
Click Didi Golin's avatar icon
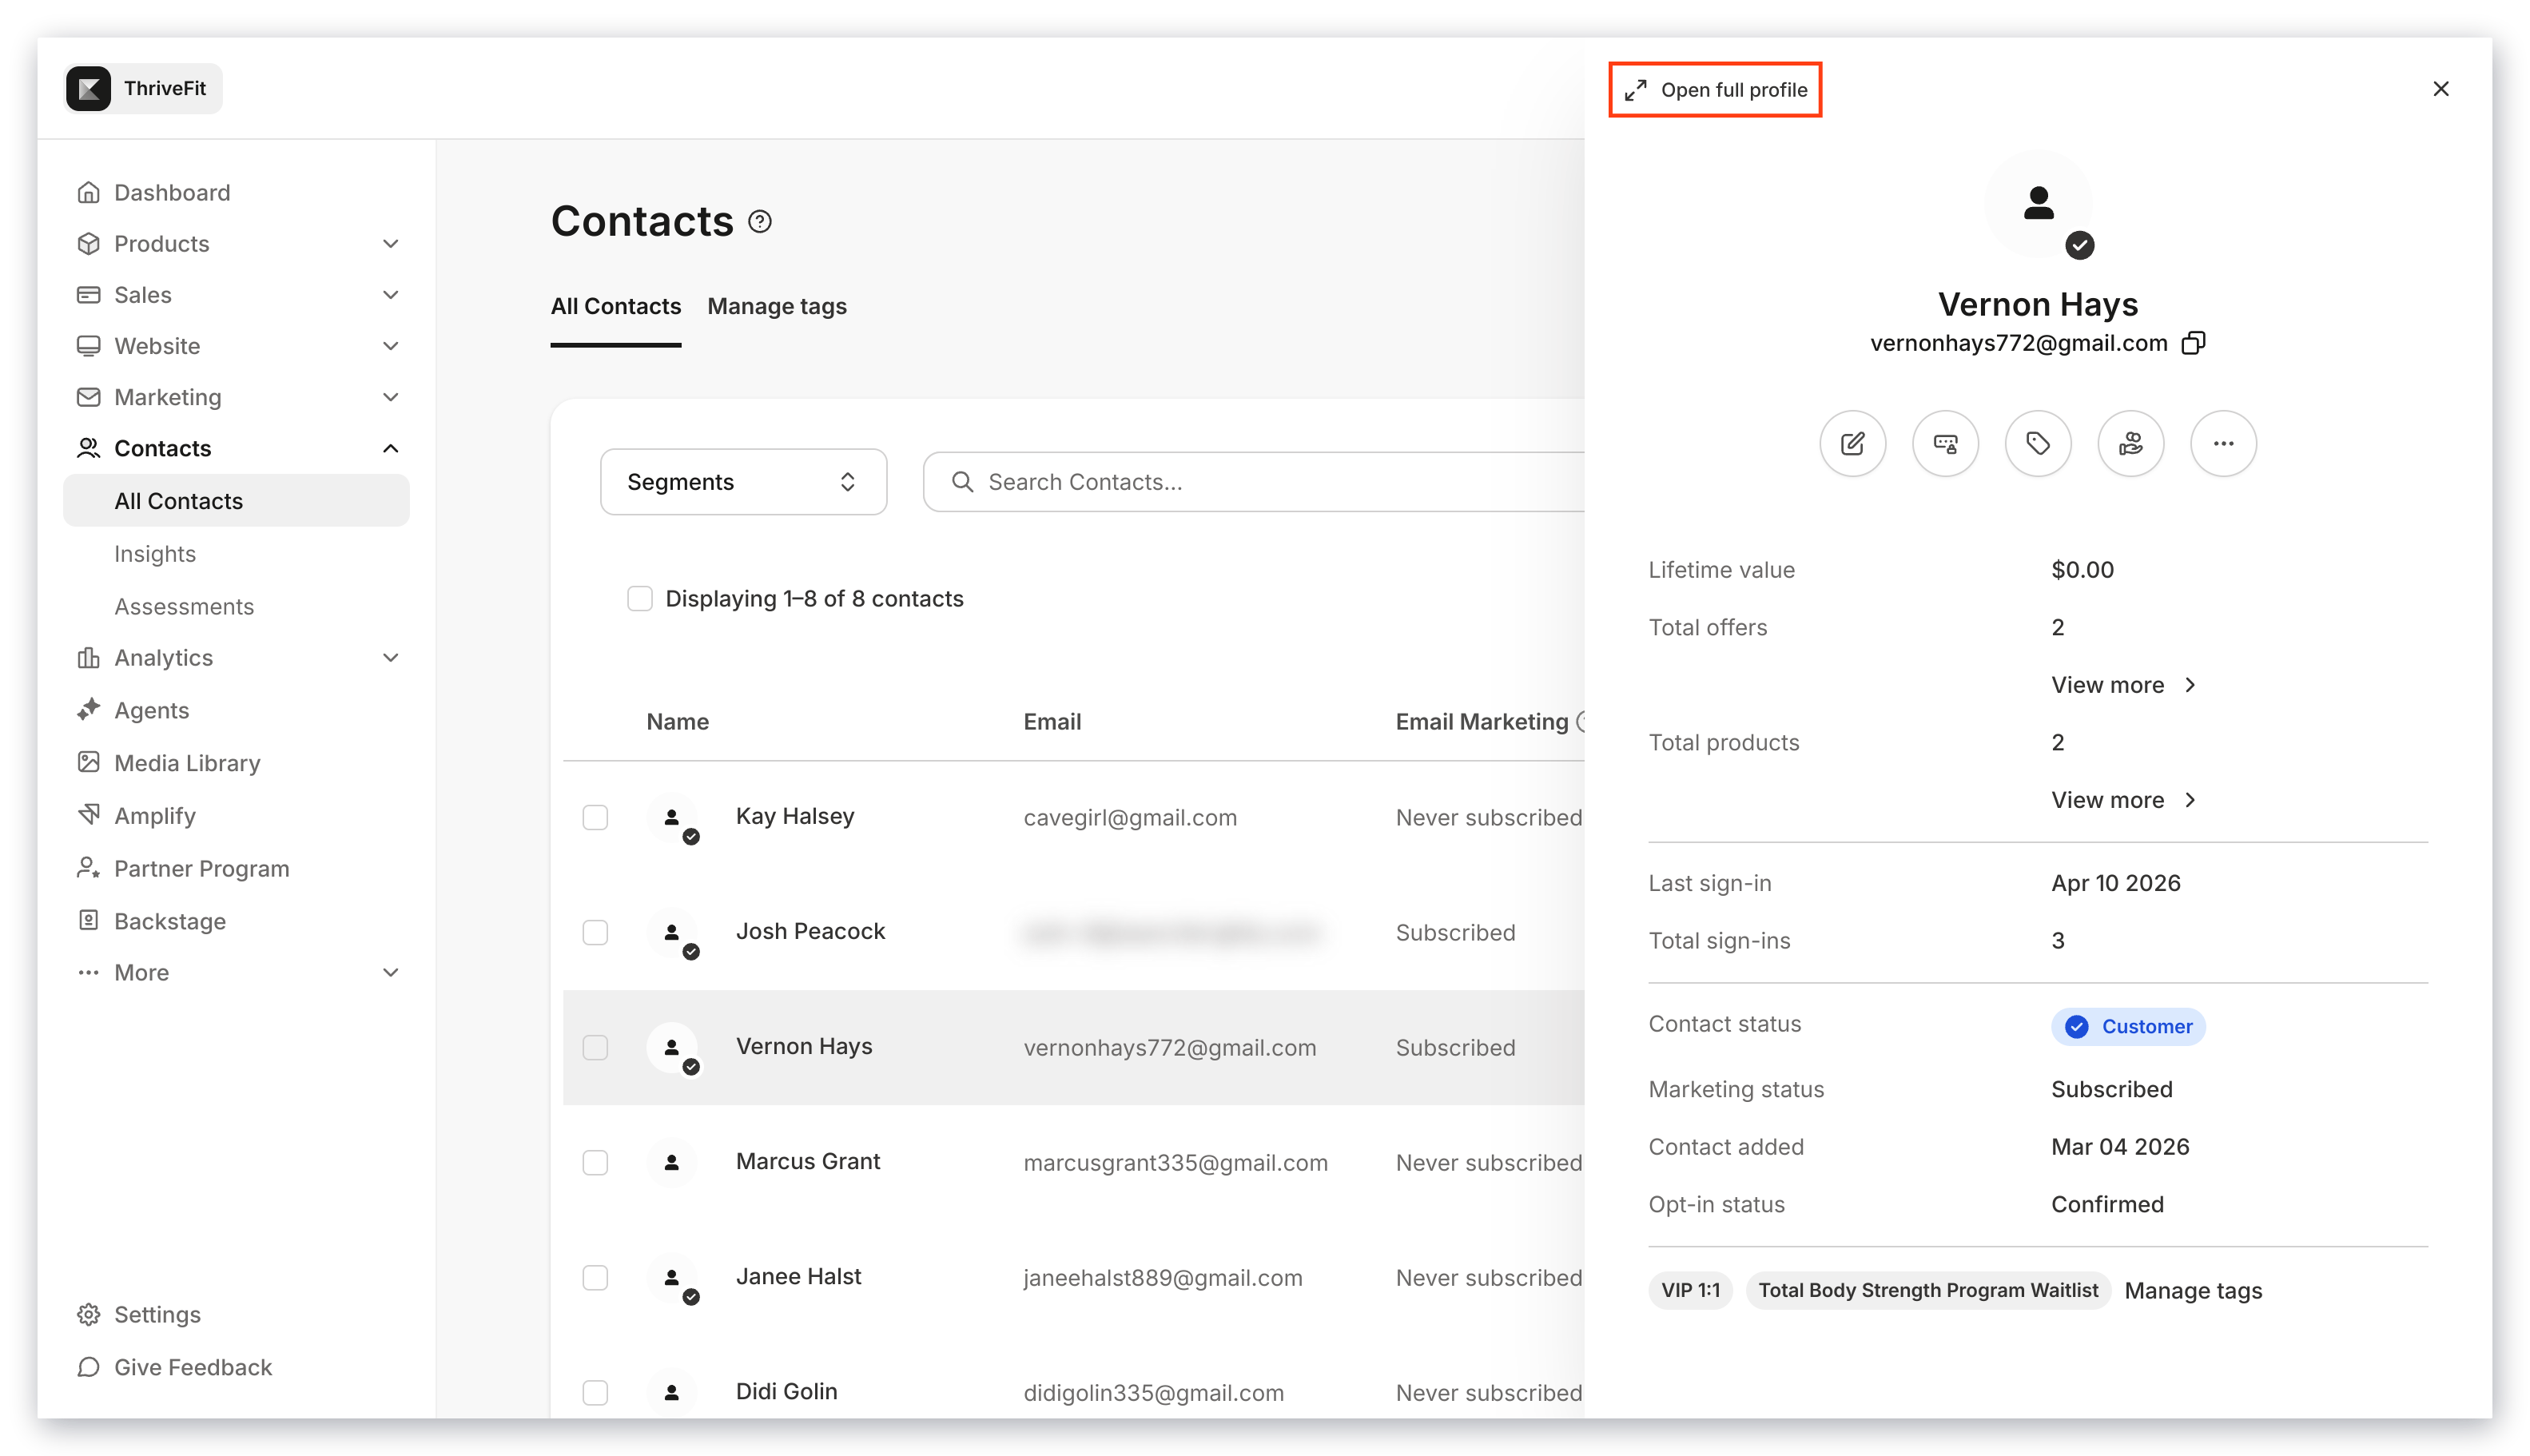[x=672, y=1393]
